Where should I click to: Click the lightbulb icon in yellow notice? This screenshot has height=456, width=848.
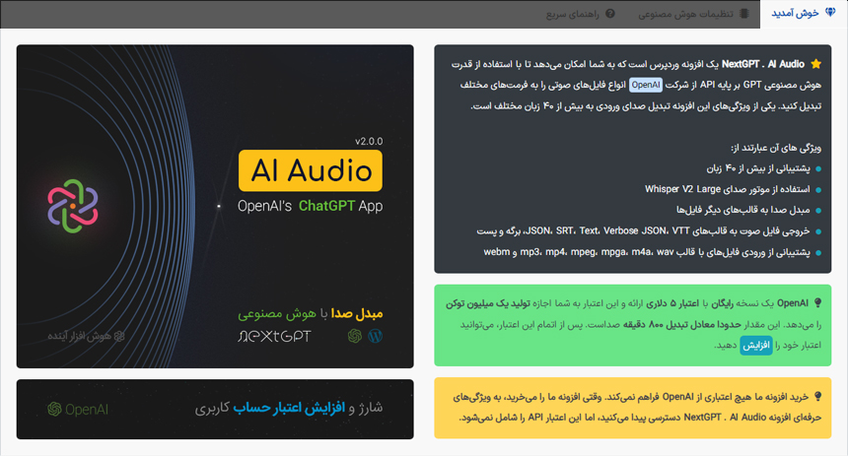click(x=817, y=397)
